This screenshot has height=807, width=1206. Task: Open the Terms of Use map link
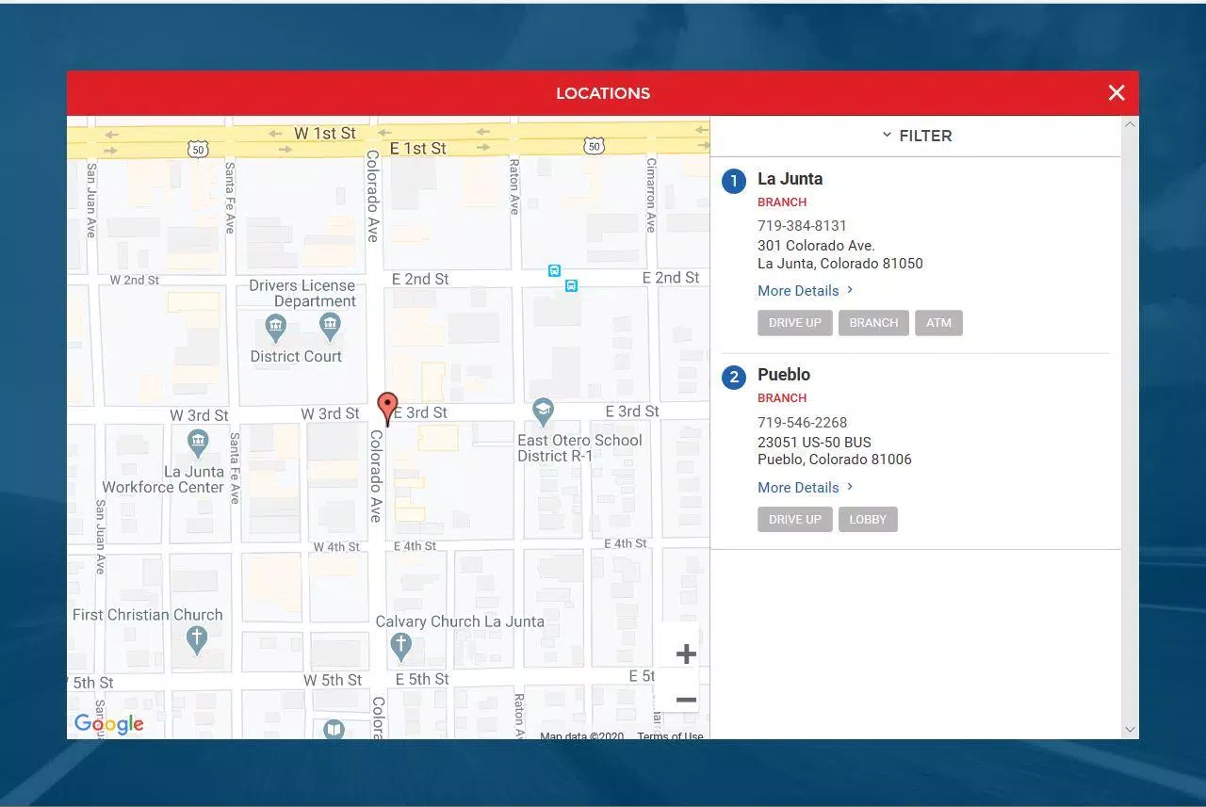click(670, 736)
